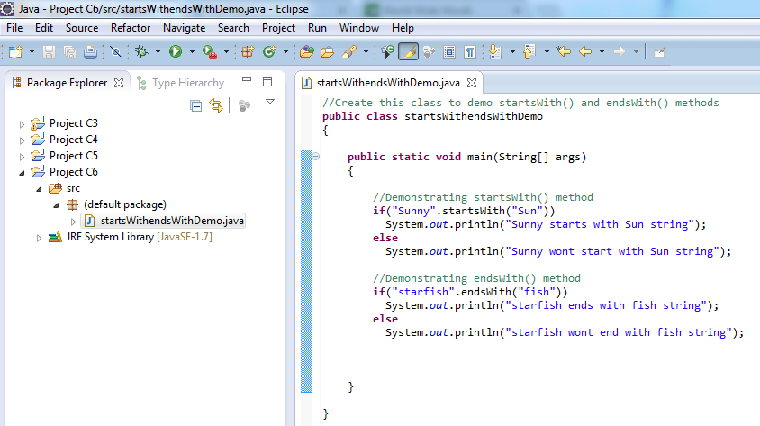
Task: Toggle Show Whitespace Characters pilcrow icon
Action: tap(470, 51)
